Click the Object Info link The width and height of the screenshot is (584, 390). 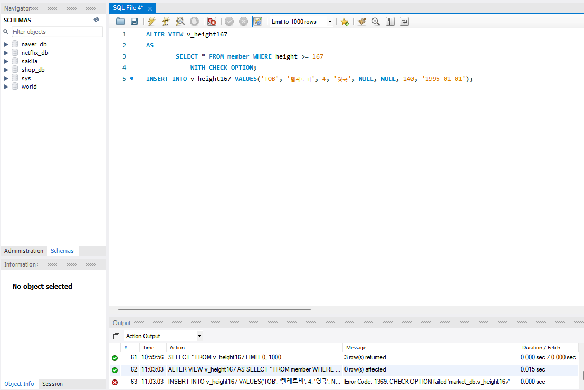coord(19,384)
